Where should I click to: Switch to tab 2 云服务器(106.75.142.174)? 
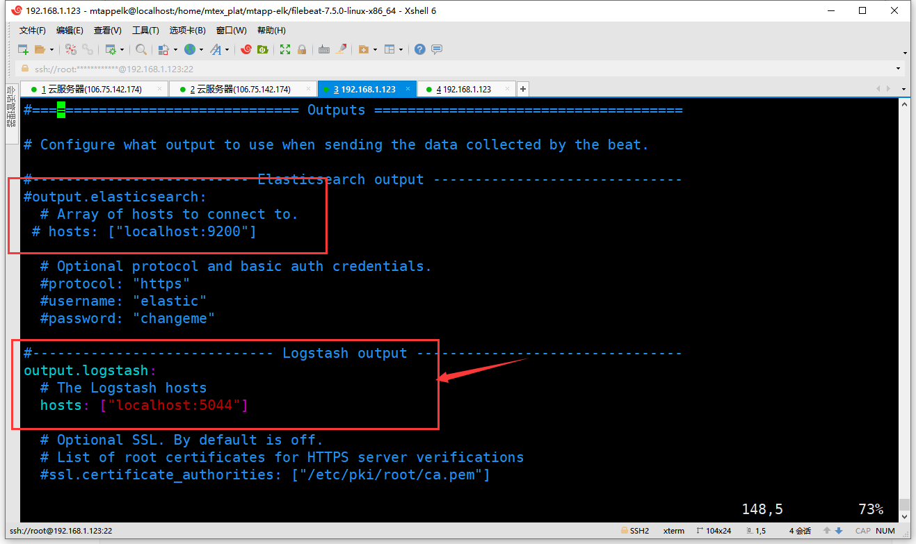[243, 89]
